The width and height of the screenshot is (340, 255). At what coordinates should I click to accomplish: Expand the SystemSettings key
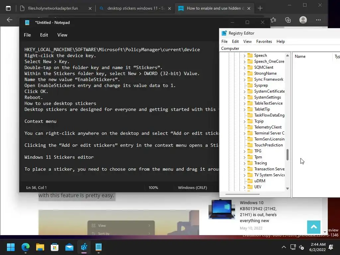point(244,97)
